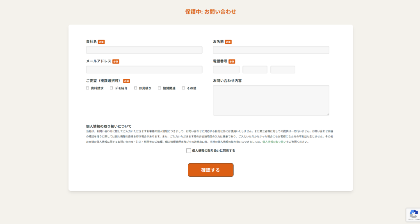Click the 必須 badge beside メールアドレス
420x224 pixels.
116,62
